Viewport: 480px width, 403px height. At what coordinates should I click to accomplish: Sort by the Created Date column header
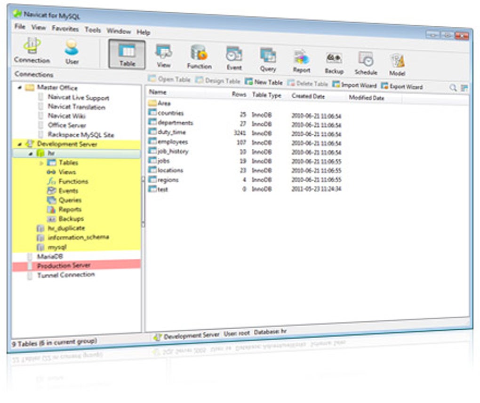pos(308,96)
